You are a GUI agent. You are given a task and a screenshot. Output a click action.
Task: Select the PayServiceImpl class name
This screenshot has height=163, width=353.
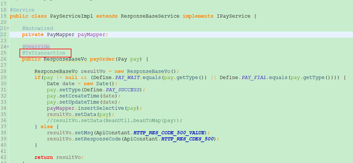coord(72,16)
